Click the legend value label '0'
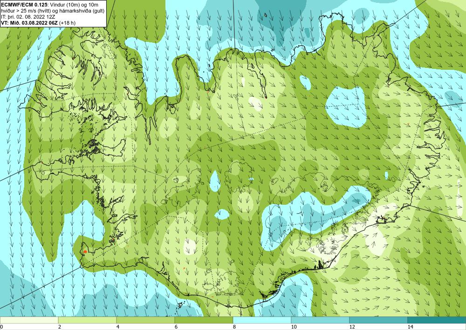This screenshot has width=466, height=330. (1, 327)
